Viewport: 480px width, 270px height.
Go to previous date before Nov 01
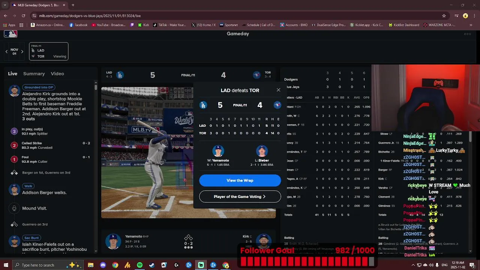(6, 52)
